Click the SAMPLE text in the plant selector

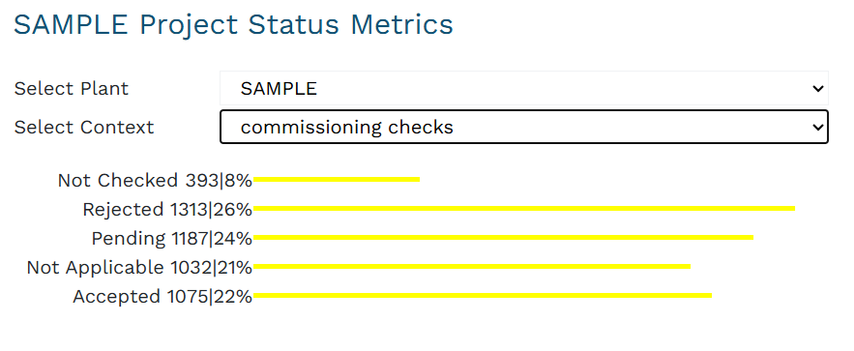point(279,89)
